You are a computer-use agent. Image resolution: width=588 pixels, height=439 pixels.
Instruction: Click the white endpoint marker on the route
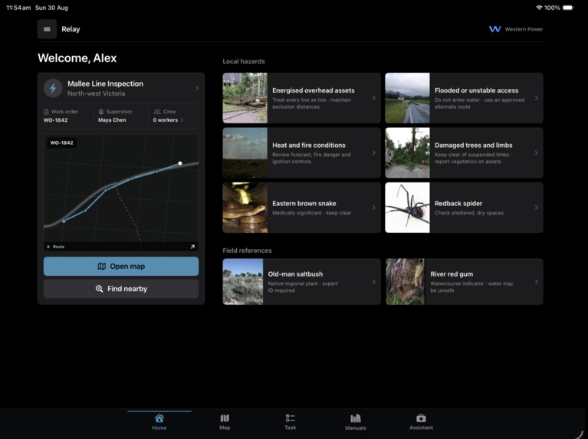coord(180,163)
